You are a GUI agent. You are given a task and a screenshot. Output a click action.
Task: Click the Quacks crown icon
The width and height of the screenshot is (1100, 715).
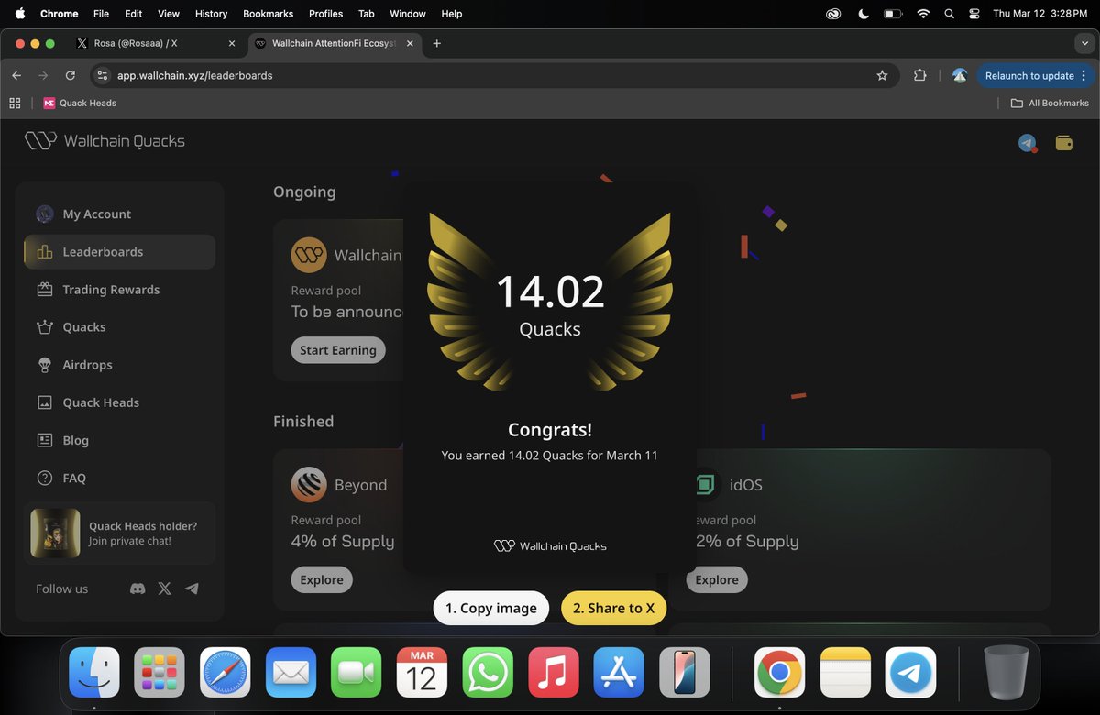point(44,326)
